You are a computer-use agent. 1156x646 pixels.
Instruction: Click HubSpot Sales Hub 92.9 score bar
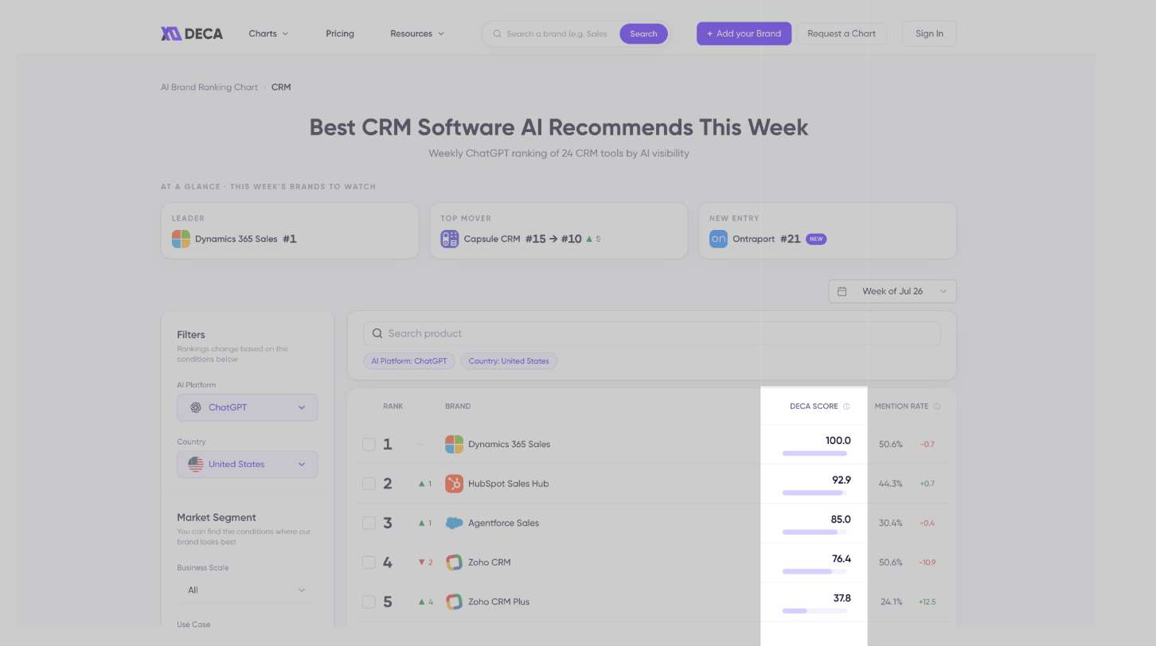pos(814,492)
